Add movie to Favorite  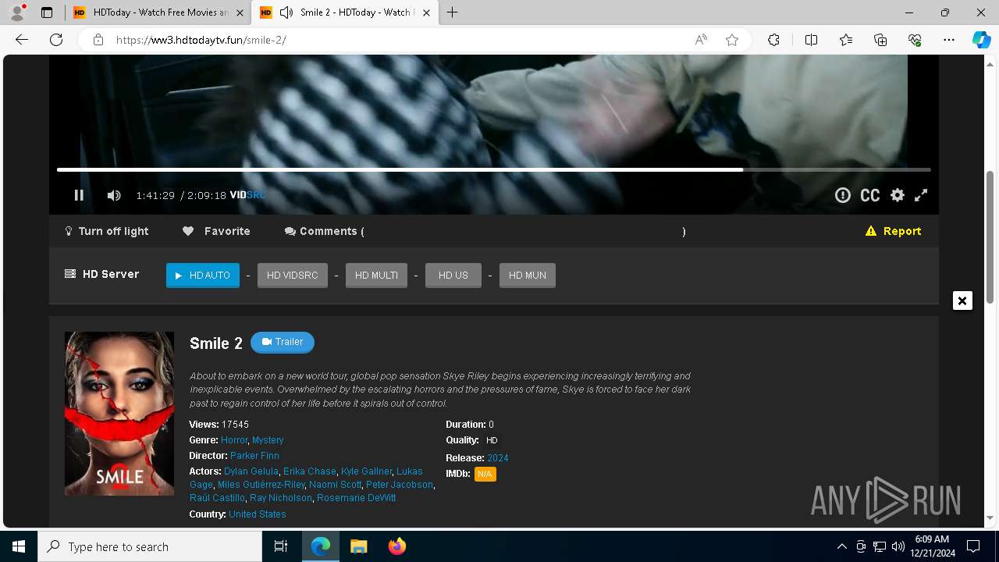click(216, 231)
